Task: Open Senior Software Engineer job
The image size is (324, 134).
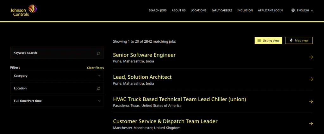Action: click(144, 55)
